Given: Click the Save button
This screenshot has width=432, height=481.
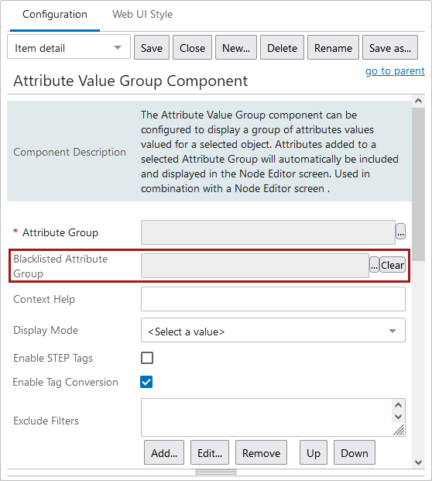Looking at the screenshot, I should [152, 47].
